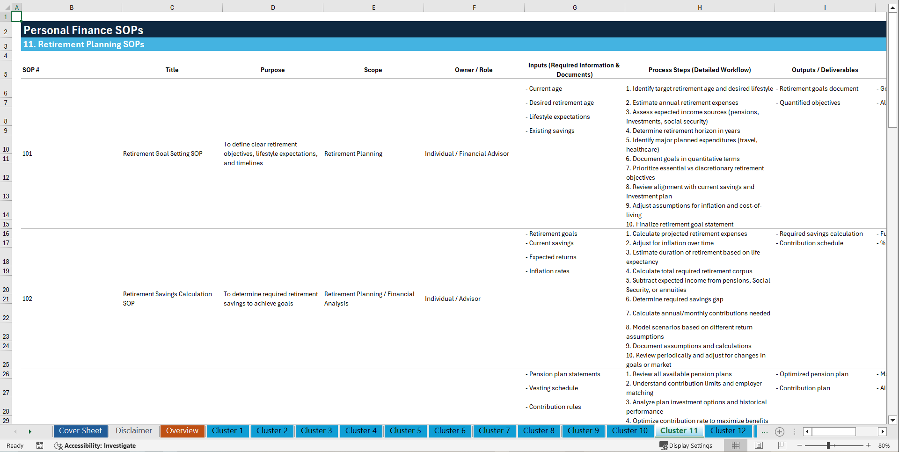Zoom out using the minus icon

tap(800, 445)
